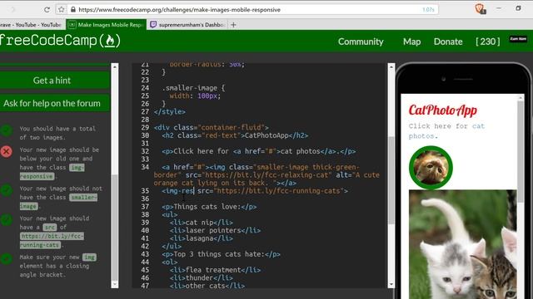Click the other cats list item code
533x299 pixels.
click(x=207, y=286)
